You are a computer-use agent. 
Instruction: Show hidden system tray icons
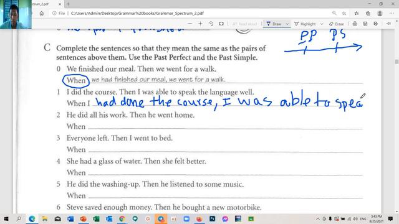[x=318, y=218]
